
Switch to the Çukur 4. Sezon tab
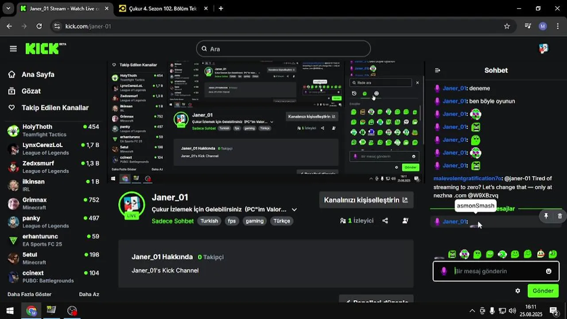pyautogui.click(x=163, y=8)
